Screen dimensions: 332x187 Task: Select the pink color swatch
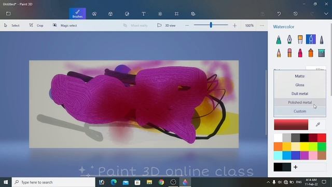[x=313, y=155]
